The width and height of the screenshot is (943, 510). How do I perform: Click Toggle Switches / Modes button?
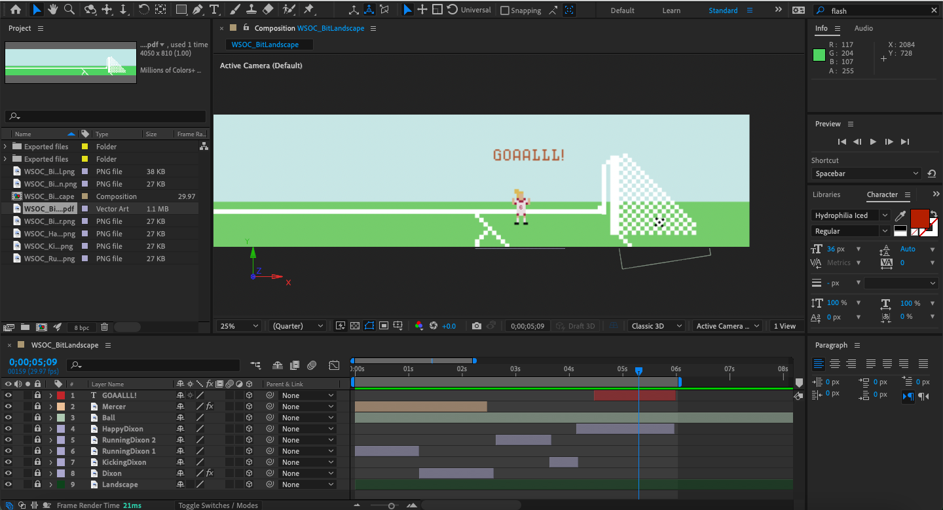click(219, 505)
